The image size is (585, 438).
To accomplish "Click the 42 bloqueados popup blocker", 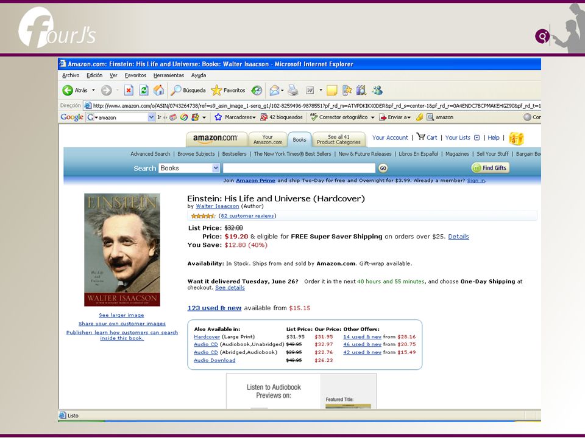I will click(282, 117).
